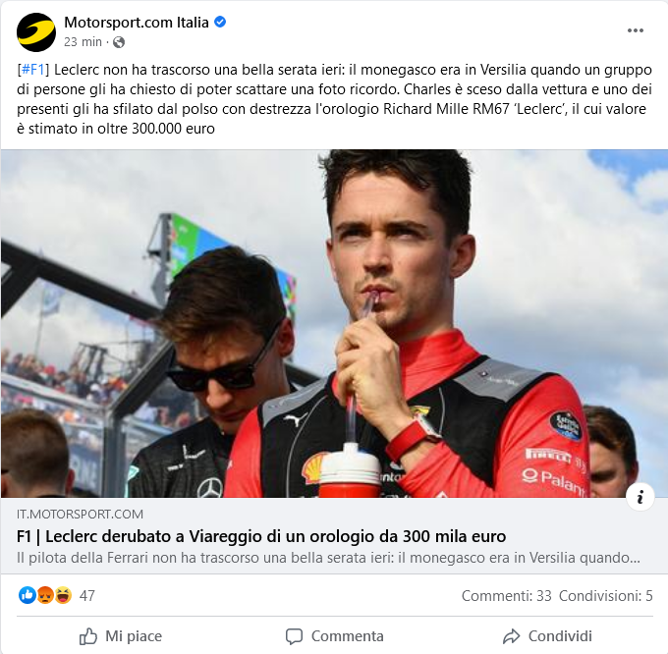View the 5 Condivisioni shares

[x=606, y=596]
